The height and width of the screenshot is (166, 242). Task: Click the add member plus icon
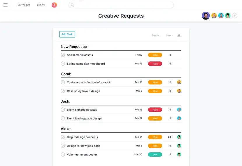234,16
